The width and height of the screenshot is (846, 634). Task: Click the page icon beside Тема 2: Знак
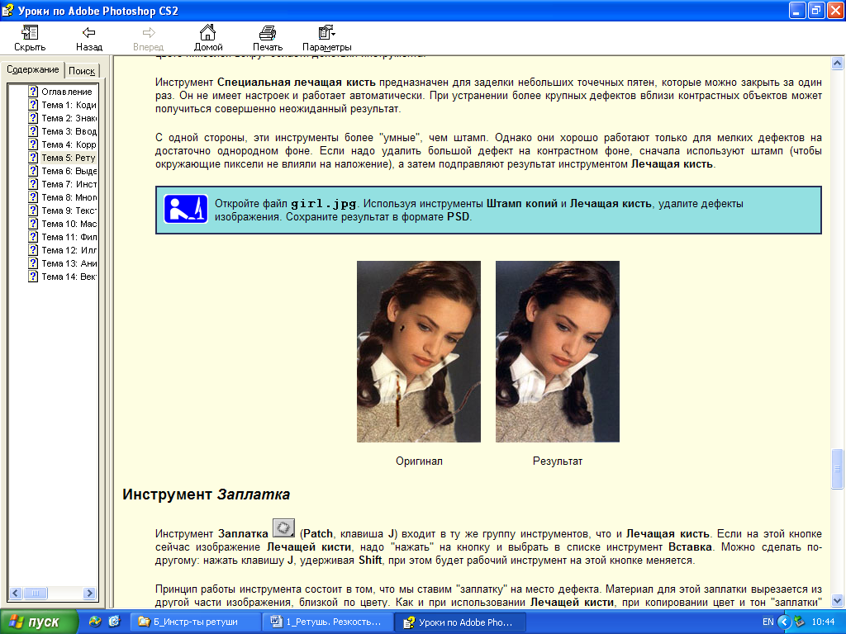(x=33, y=117)
